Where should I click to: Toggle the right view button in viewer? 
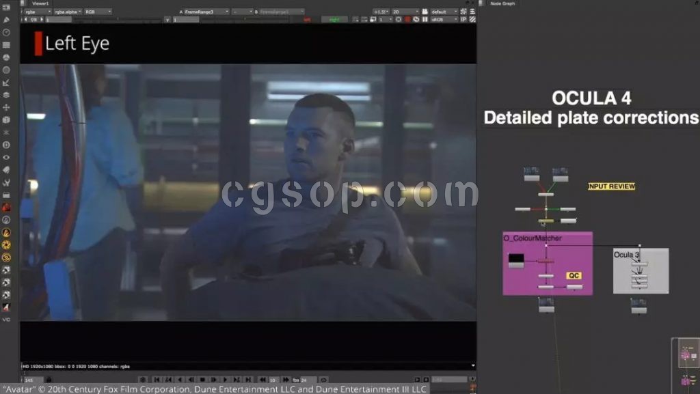tap(334, 20)
